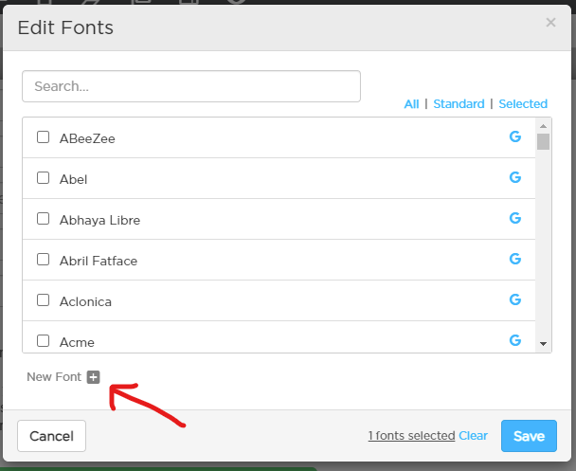The height and width of the screenshot is (471, 576).
Task: Click the Google icon beside Acme
Action: pyautogui.click(x=515, y=340)
